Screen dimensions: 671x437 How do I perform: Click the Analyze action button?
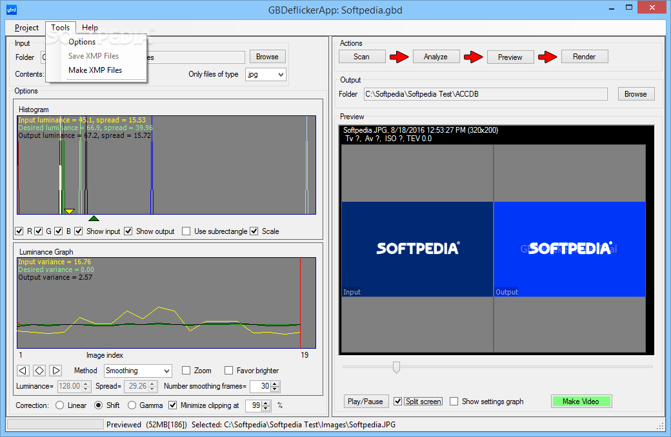point(436,57)
